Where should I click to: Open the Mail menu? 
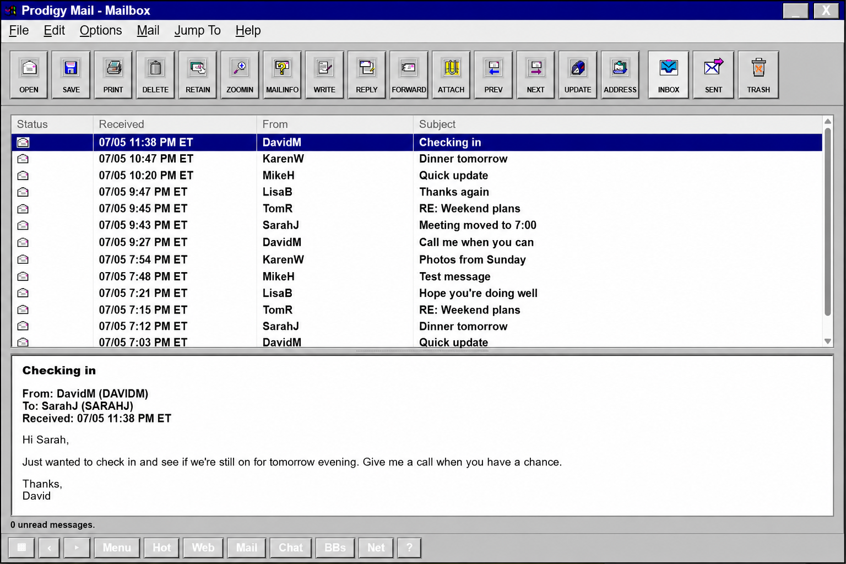tap(148, 30)
